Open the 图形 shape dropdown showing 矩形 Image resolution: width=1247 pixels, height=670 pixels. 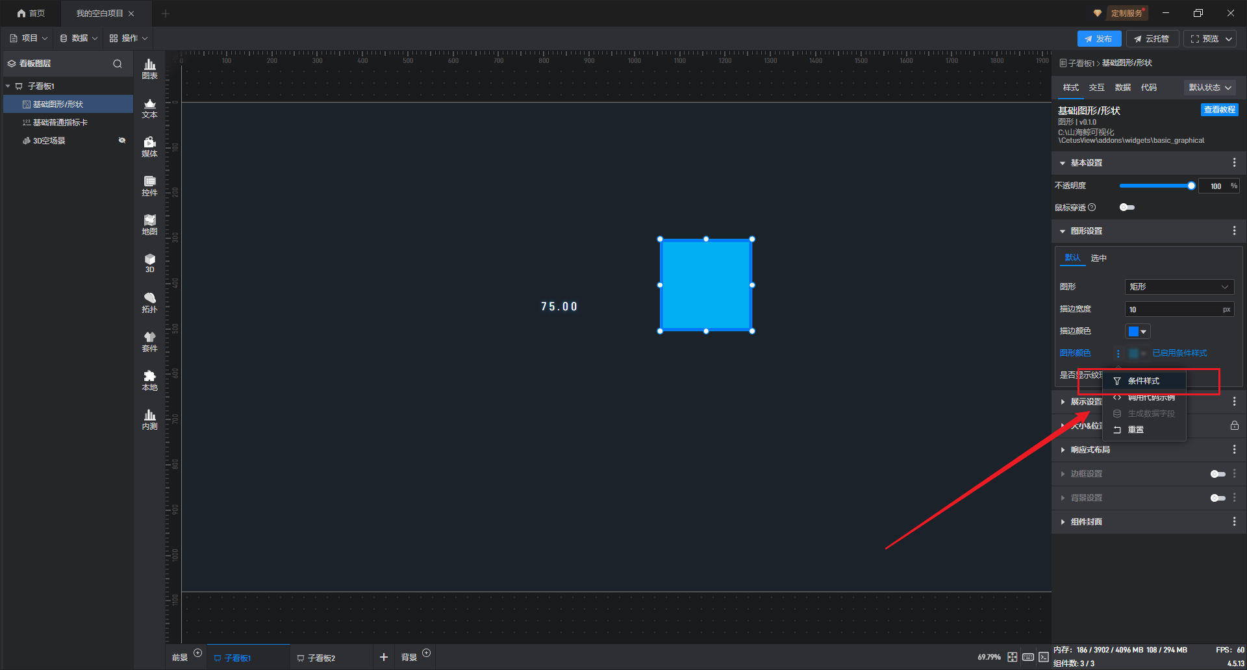tap(1178, 287)
